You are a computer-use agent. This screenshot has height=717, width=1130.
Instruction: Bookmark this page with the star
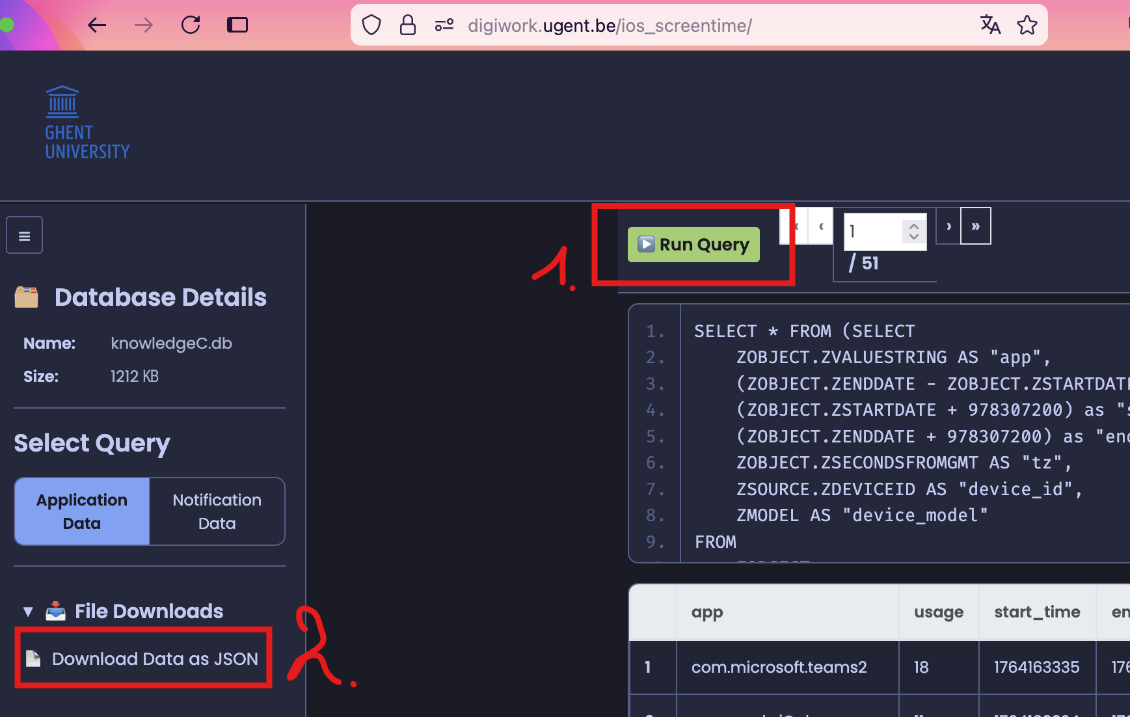[x=1027, y=25]
